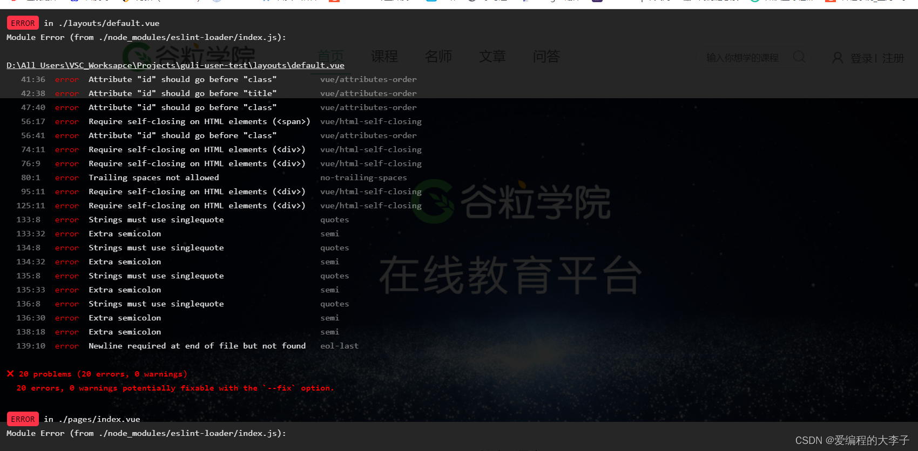Image resolution: width=918 pixels, height=451 pixels.
Task: Select error 136:30 Extra semicolon
Action: [178, 318]
